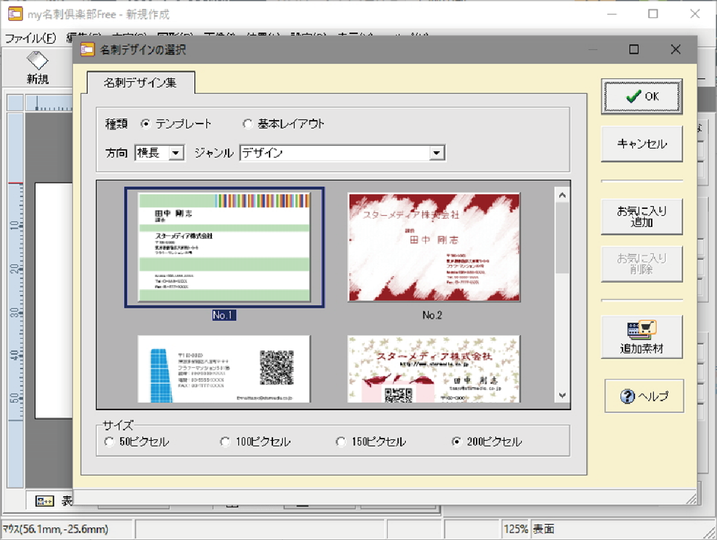Select the 基本レイアウト radio button
The image size is (717, 540).
coord(247,124)
